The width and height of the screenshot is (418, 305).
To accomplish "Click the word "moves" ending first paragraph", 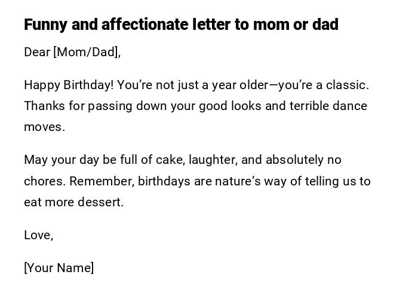I will pos(43,127).
